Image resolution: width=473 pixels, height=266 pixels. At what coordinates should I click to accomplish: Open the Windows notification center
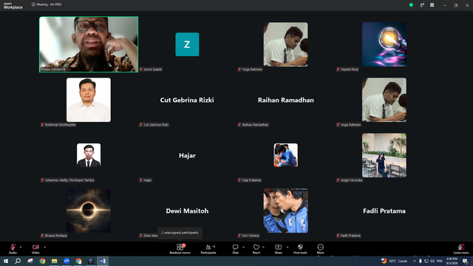point(465,261)
